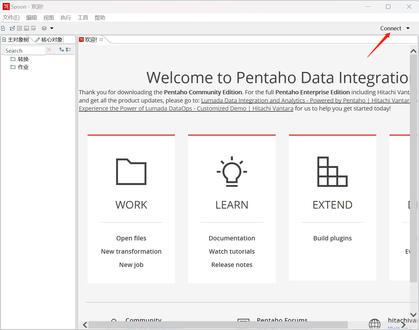
Task: Open the 文件(F) menu
Action: pyautogui.click(x=11, y=18)
